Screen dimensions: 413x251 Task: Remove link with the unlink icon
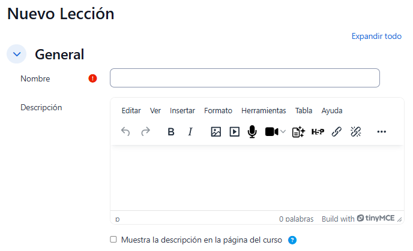click(355, 132)
